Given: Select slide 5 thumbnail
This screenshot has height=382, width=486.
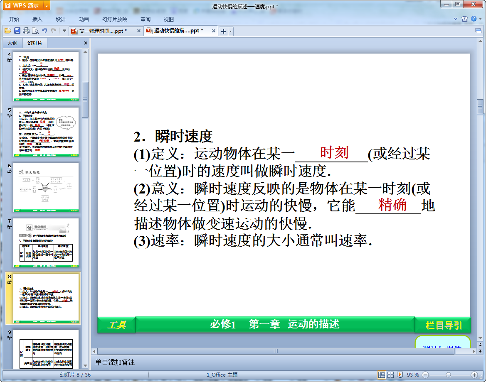Looking at the screenshot, I should 46,132.
